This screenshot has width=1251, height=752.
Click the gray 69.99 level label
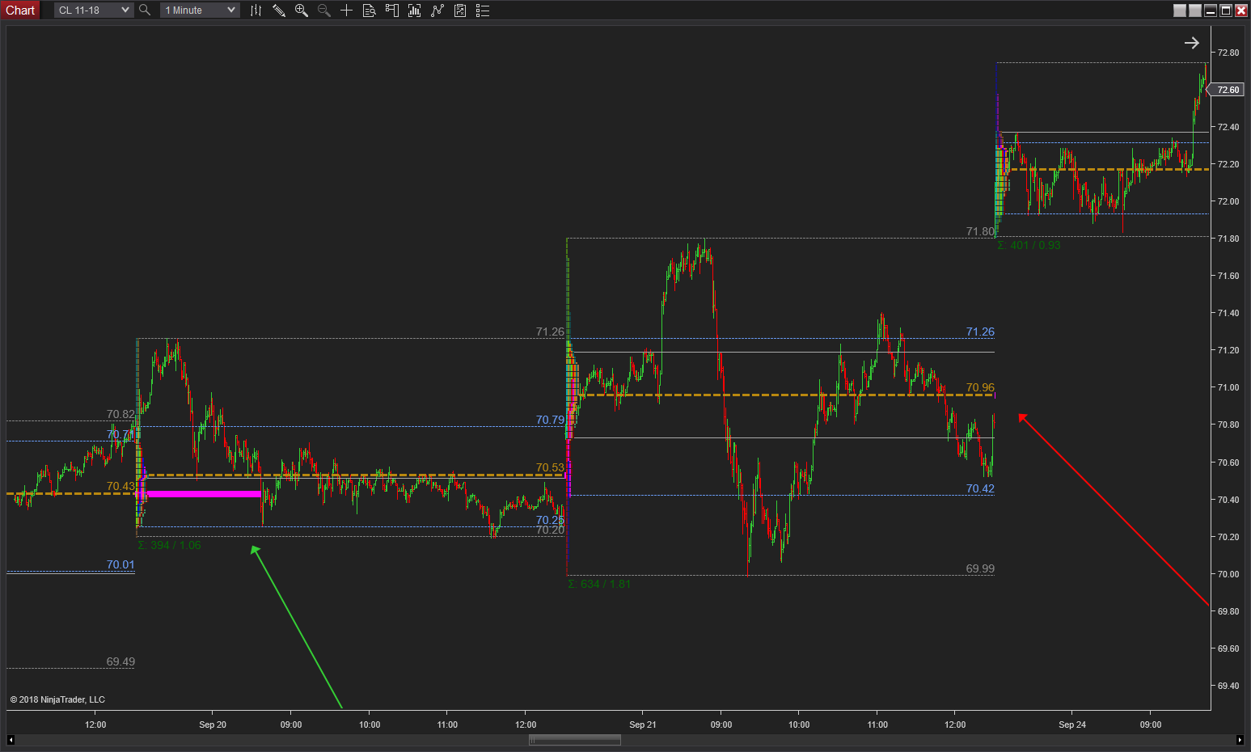tap(980, 568)
